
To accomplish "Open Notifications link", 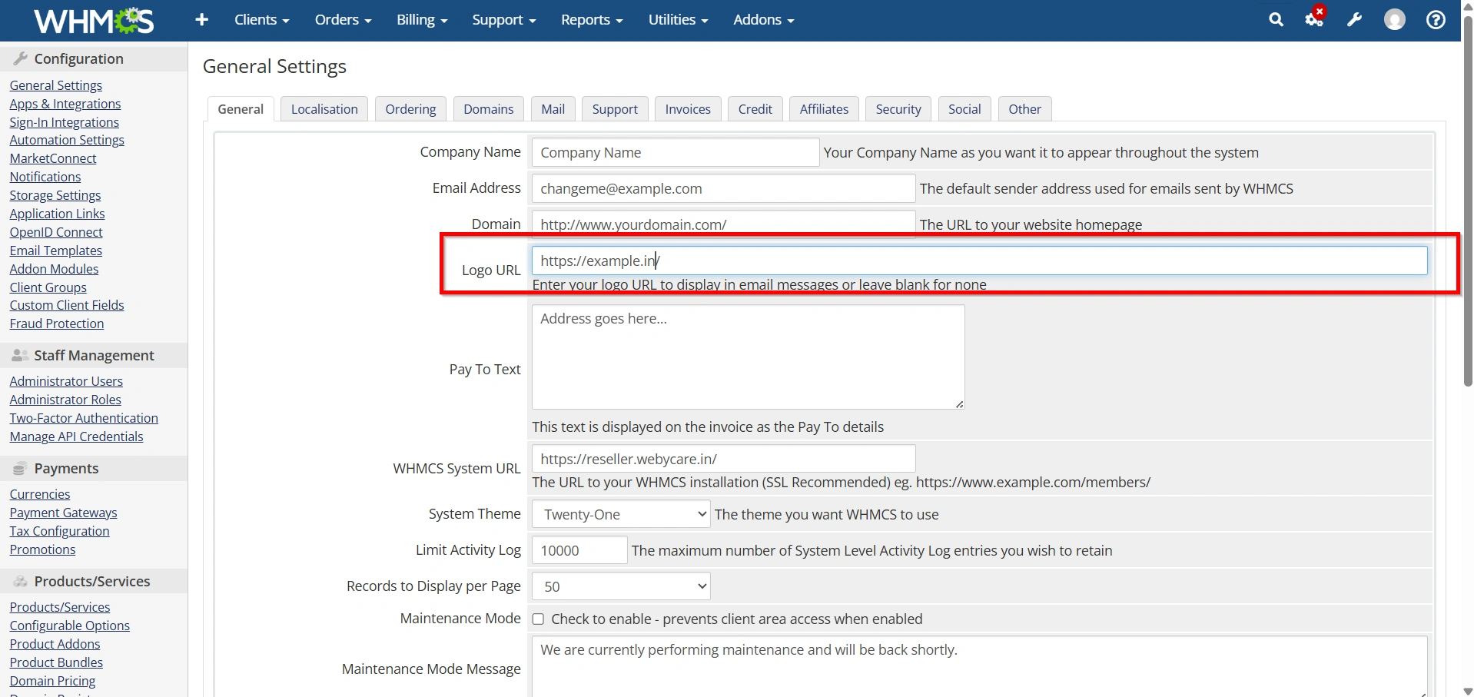I will pos(45,177).
